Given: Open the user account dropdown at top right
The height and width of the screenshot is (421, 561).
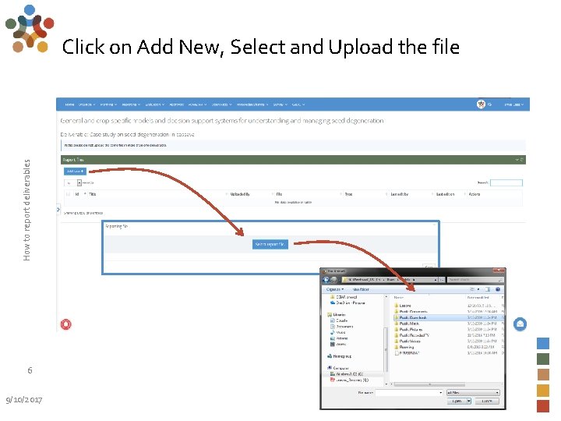Looking at the screenshot, I should 514,104.
